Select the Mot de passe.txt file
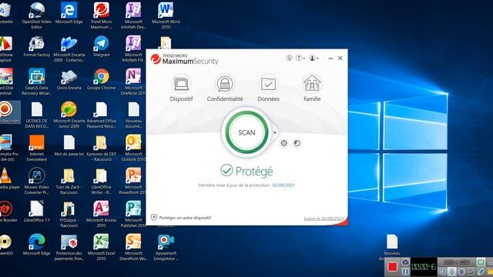The height and width of the screenshot is (277, 493). [69, 145]
